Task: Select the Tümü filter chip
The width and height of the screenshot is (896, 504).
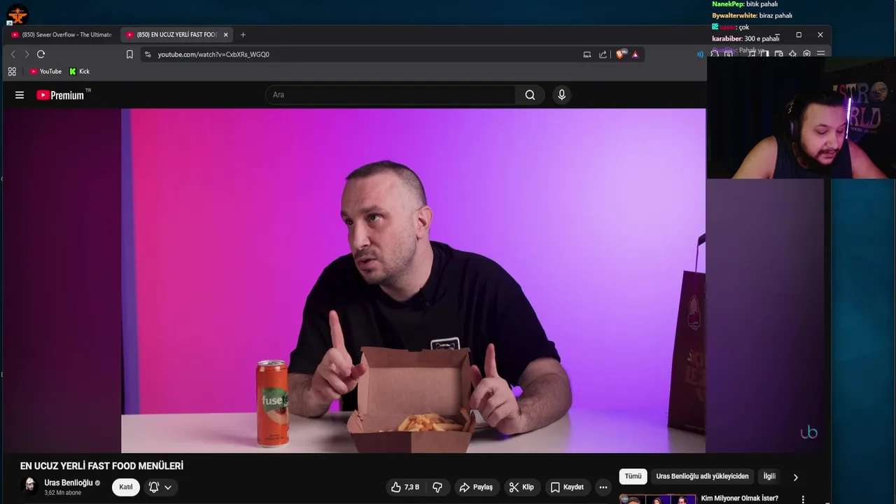Action: (x=633, y=477)
